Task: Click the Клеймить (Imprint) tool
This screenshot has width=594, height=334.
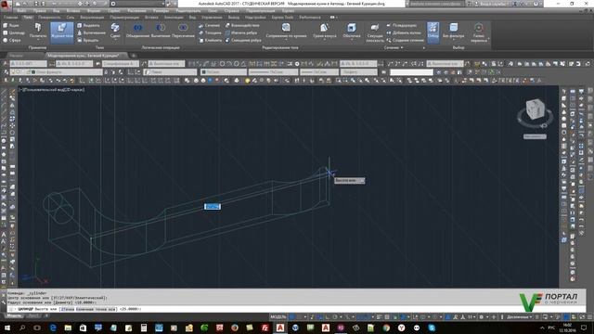Action: click(x=211, y=40)
